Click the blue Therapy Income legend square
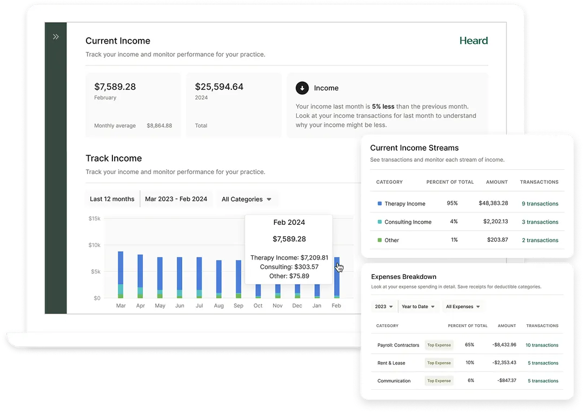This screenshot has width=584, height=413. (x=380, y=204)
